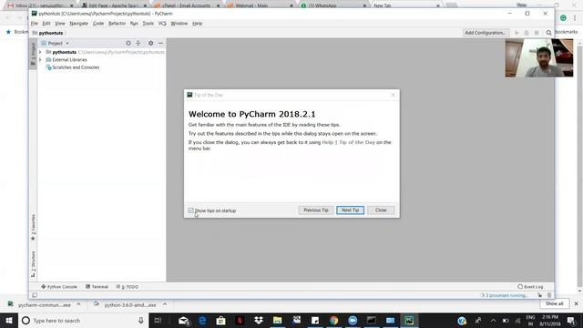Open the Terminal tool window
This screenshot has height=328, width=583.
point(97,287)
